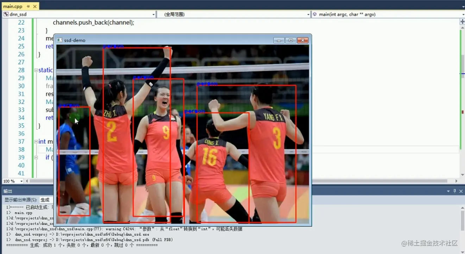
Task: Click the ssd-demo window title icon
Action: (59, 40)
